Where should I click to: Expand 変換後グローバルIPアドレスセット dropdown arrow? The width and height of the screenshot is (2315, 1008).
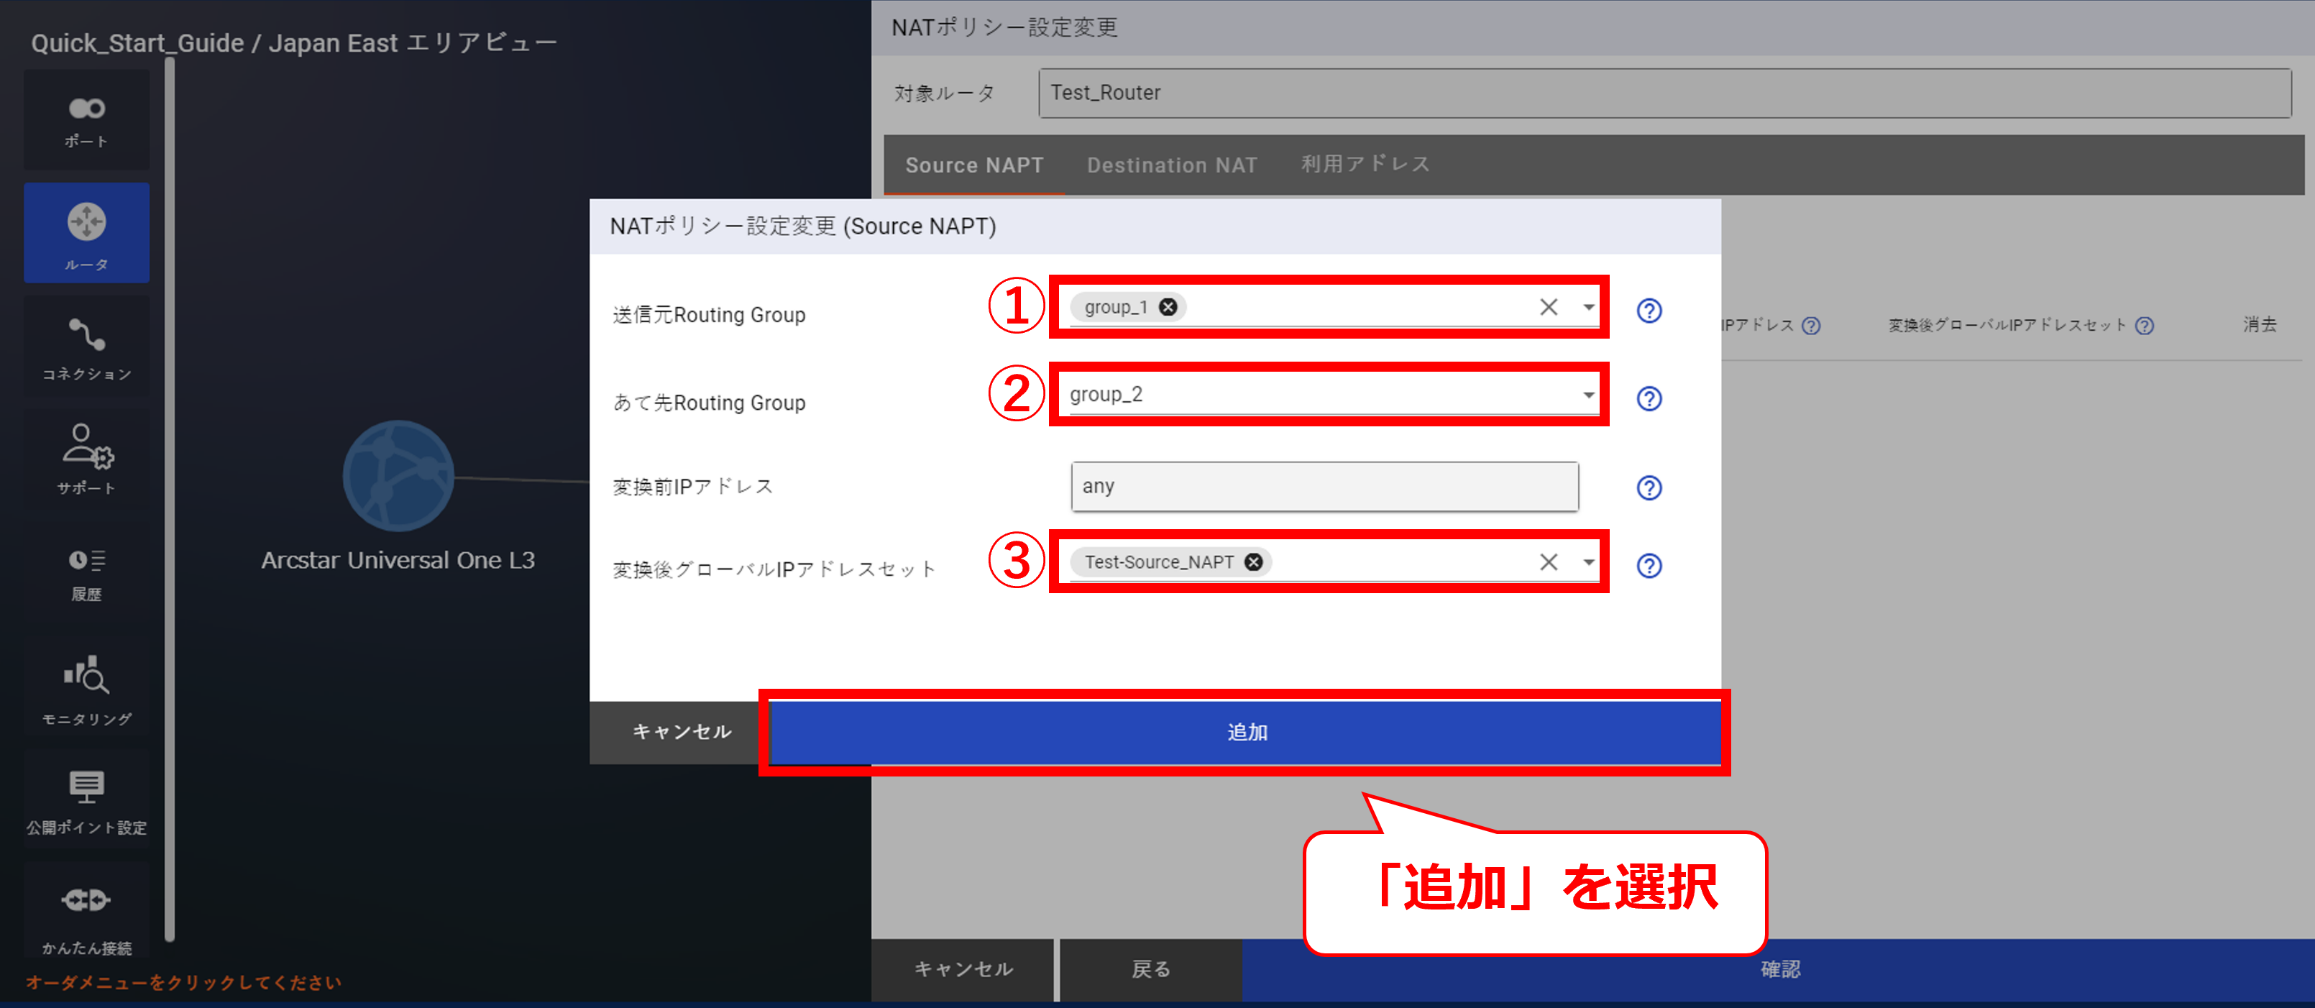1588,562
